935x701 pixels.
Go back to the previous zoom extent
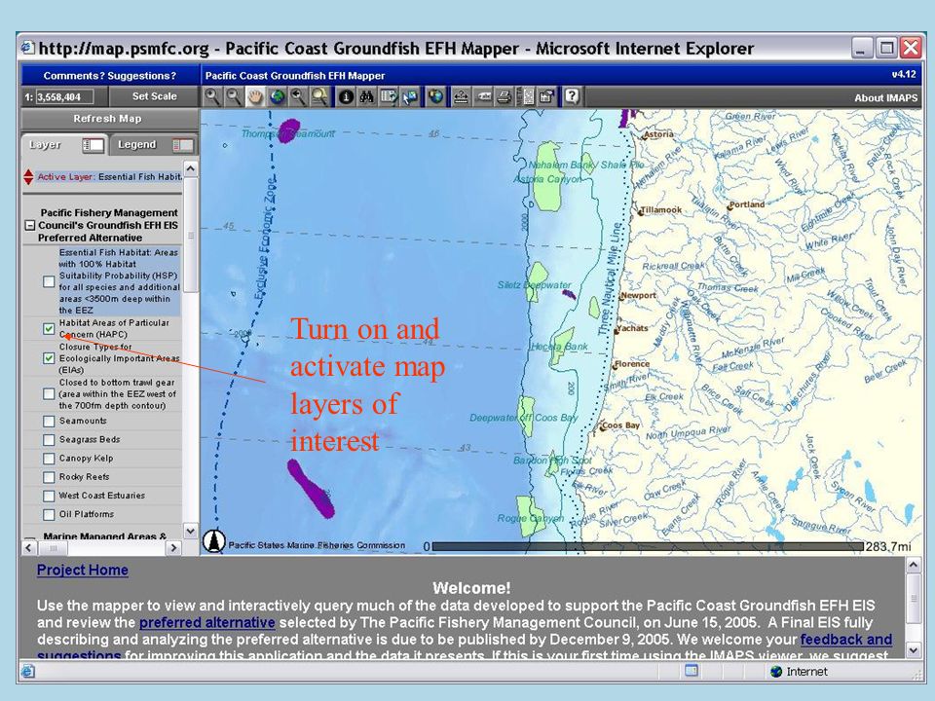tap(298, 96)
